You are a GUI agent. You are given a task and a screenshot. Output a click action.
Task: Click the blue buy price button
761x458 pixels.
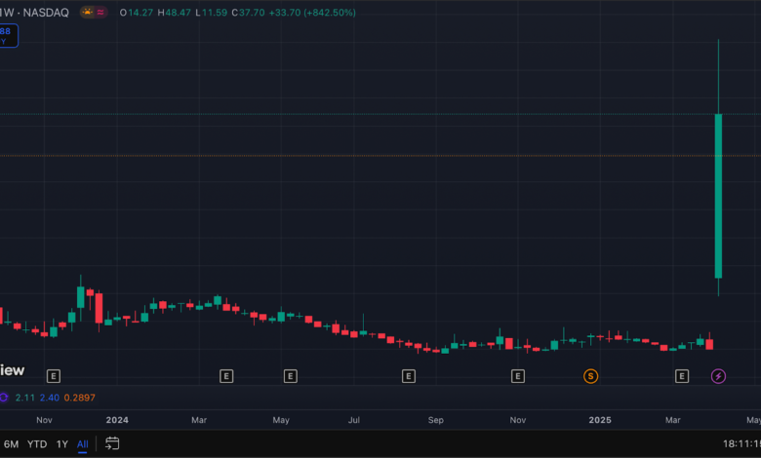click(x=8, y=36)
